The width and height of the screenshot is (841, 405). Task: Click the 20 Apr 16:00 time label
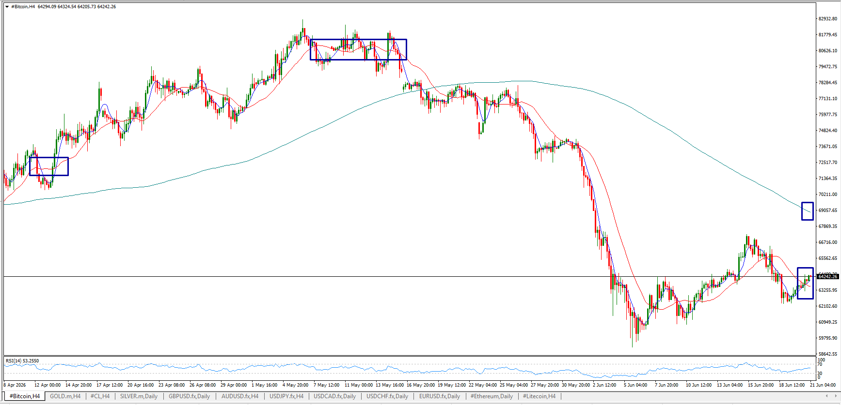(x=141, y=385)
